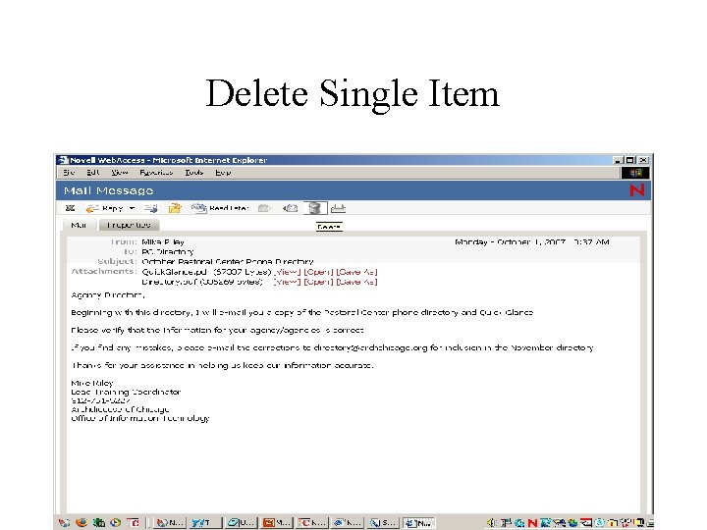707x530 pixels.
Task: Click the Read Later toolbar button
Action: (221, 208)
